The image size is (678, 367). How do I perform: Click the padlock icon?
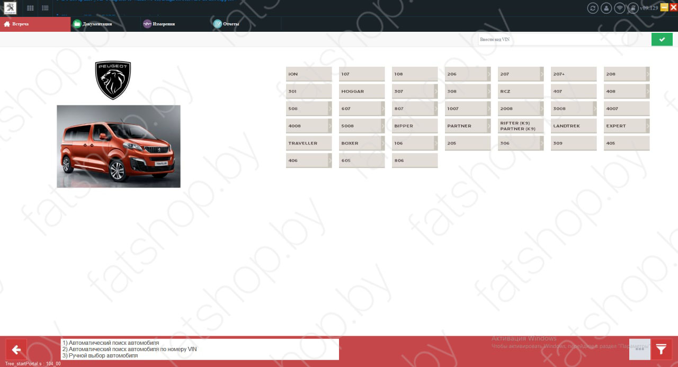[632, 8]
